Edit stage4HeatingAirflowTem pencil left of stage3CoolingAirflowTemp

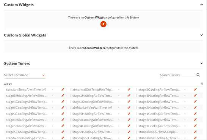point(63,120)
